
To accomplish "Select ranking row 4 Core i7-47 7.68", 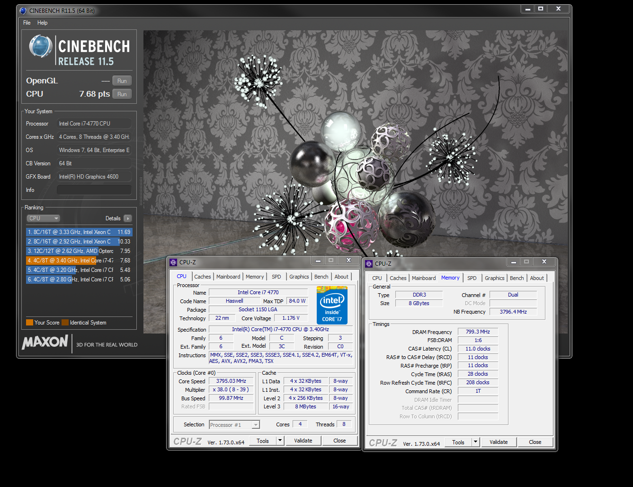I will [x=79, y=261].
